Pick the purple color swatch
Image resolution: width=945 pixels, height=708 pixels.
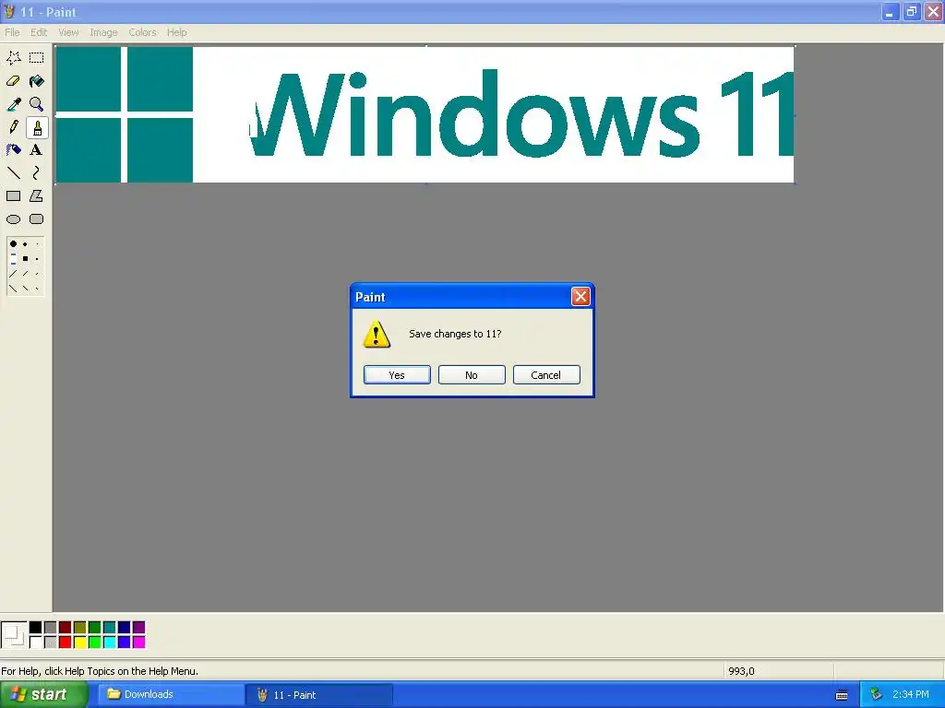click(x=138, y=628)
